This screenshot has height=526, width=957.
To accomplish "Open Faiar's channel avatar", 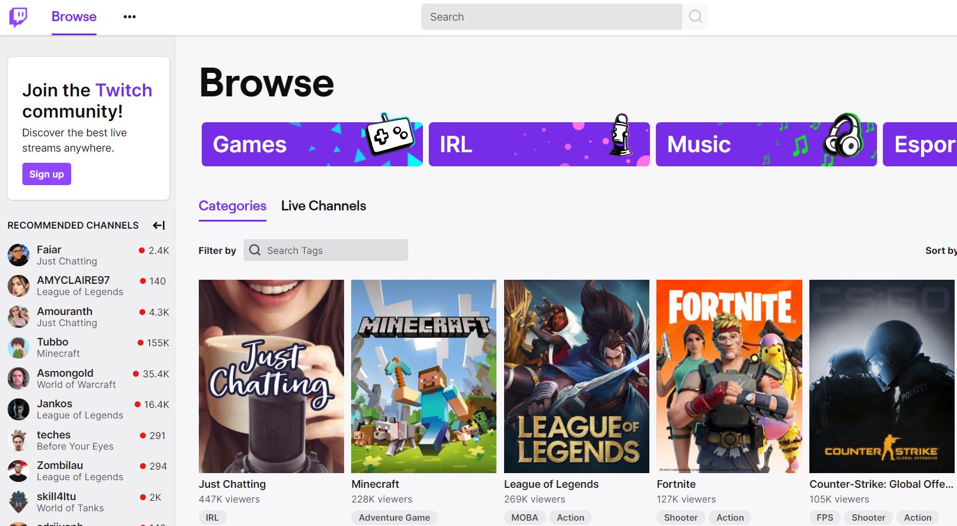I will (x=19, y=256).
